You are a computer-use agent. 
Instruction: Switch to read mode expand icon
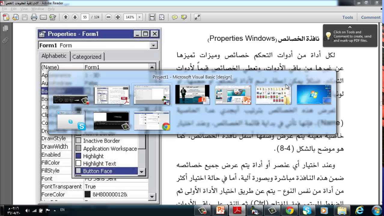197,17
